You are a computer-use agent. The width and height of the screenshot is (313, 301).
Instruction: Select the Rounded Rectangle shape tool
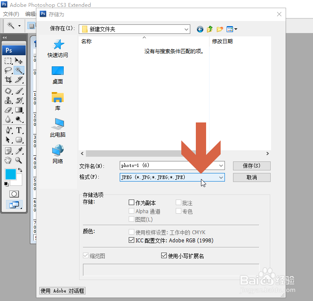click(19, 140)
